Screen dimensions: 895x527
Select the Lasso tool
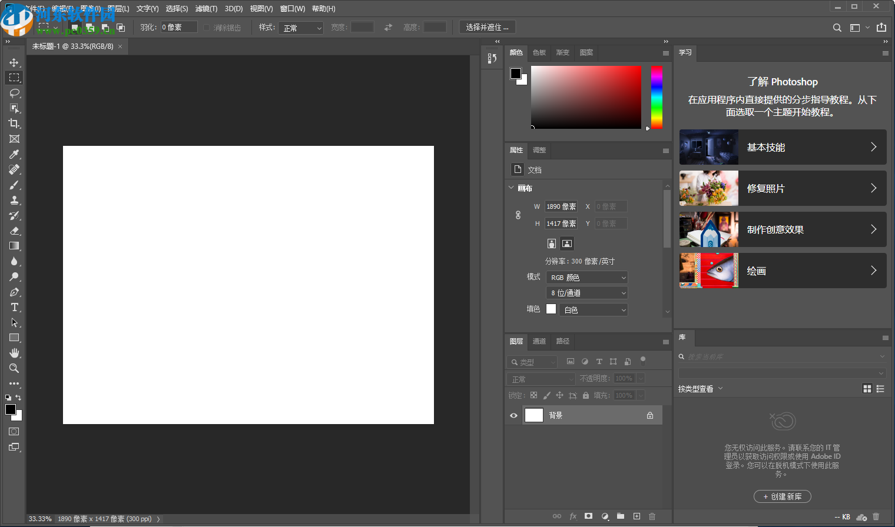click(x=14, y=93)
